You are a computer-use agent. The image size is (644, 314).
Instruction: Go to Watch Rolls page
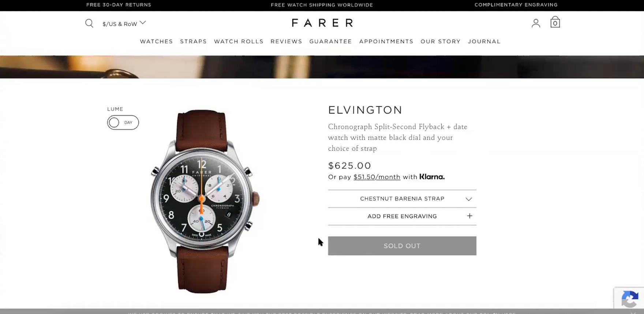point(239,41)
